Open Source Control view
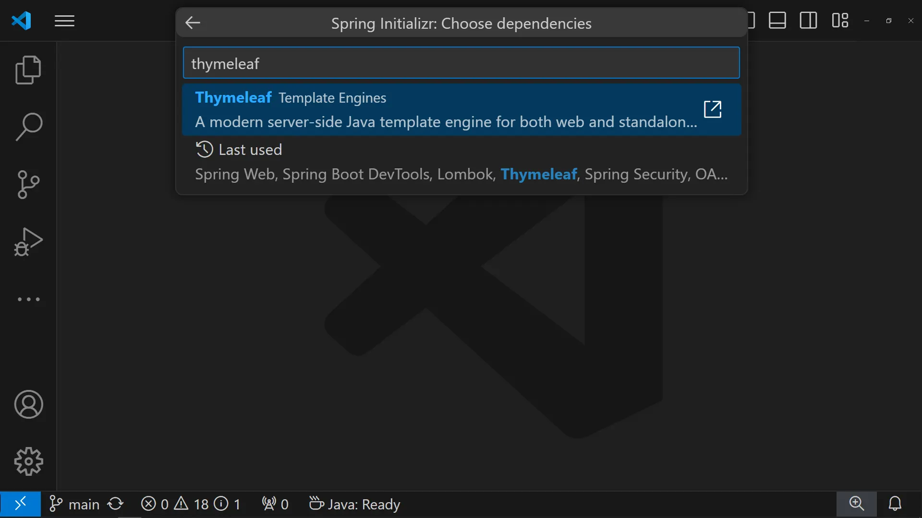922x518 pixels. [x=28, y=185]
